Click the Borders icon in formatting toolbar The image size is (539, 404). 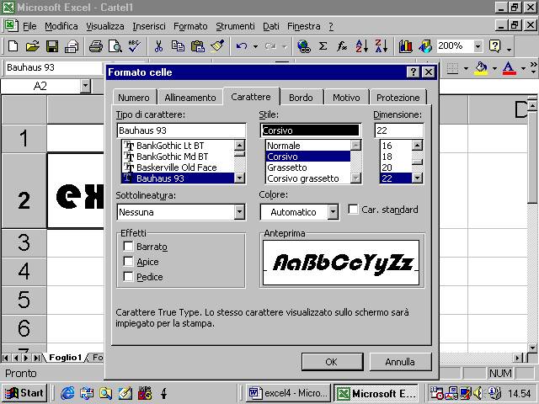click(x=453, y=68)
